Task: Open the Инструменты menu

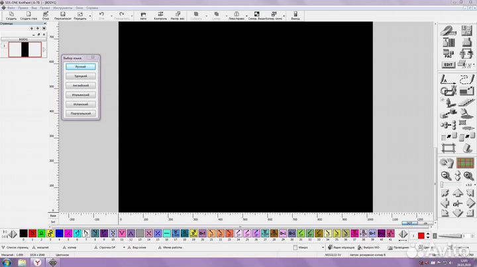Action: click(63, 8)
